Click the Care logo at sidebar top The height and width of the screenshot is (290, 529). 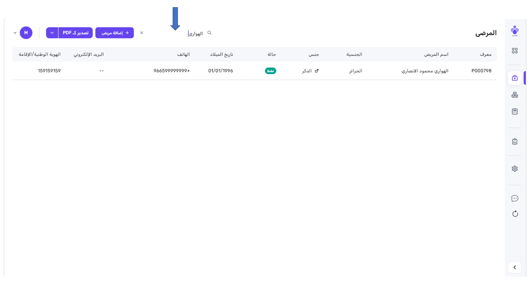pos(515,31)
